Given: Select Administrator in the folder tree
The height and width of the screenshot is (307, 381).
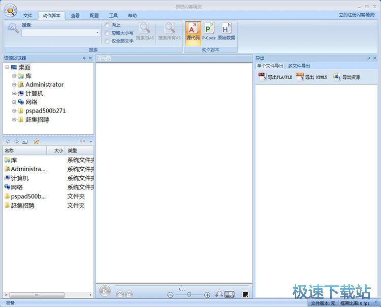Looking at the screenshot, I should pos(45,85).
